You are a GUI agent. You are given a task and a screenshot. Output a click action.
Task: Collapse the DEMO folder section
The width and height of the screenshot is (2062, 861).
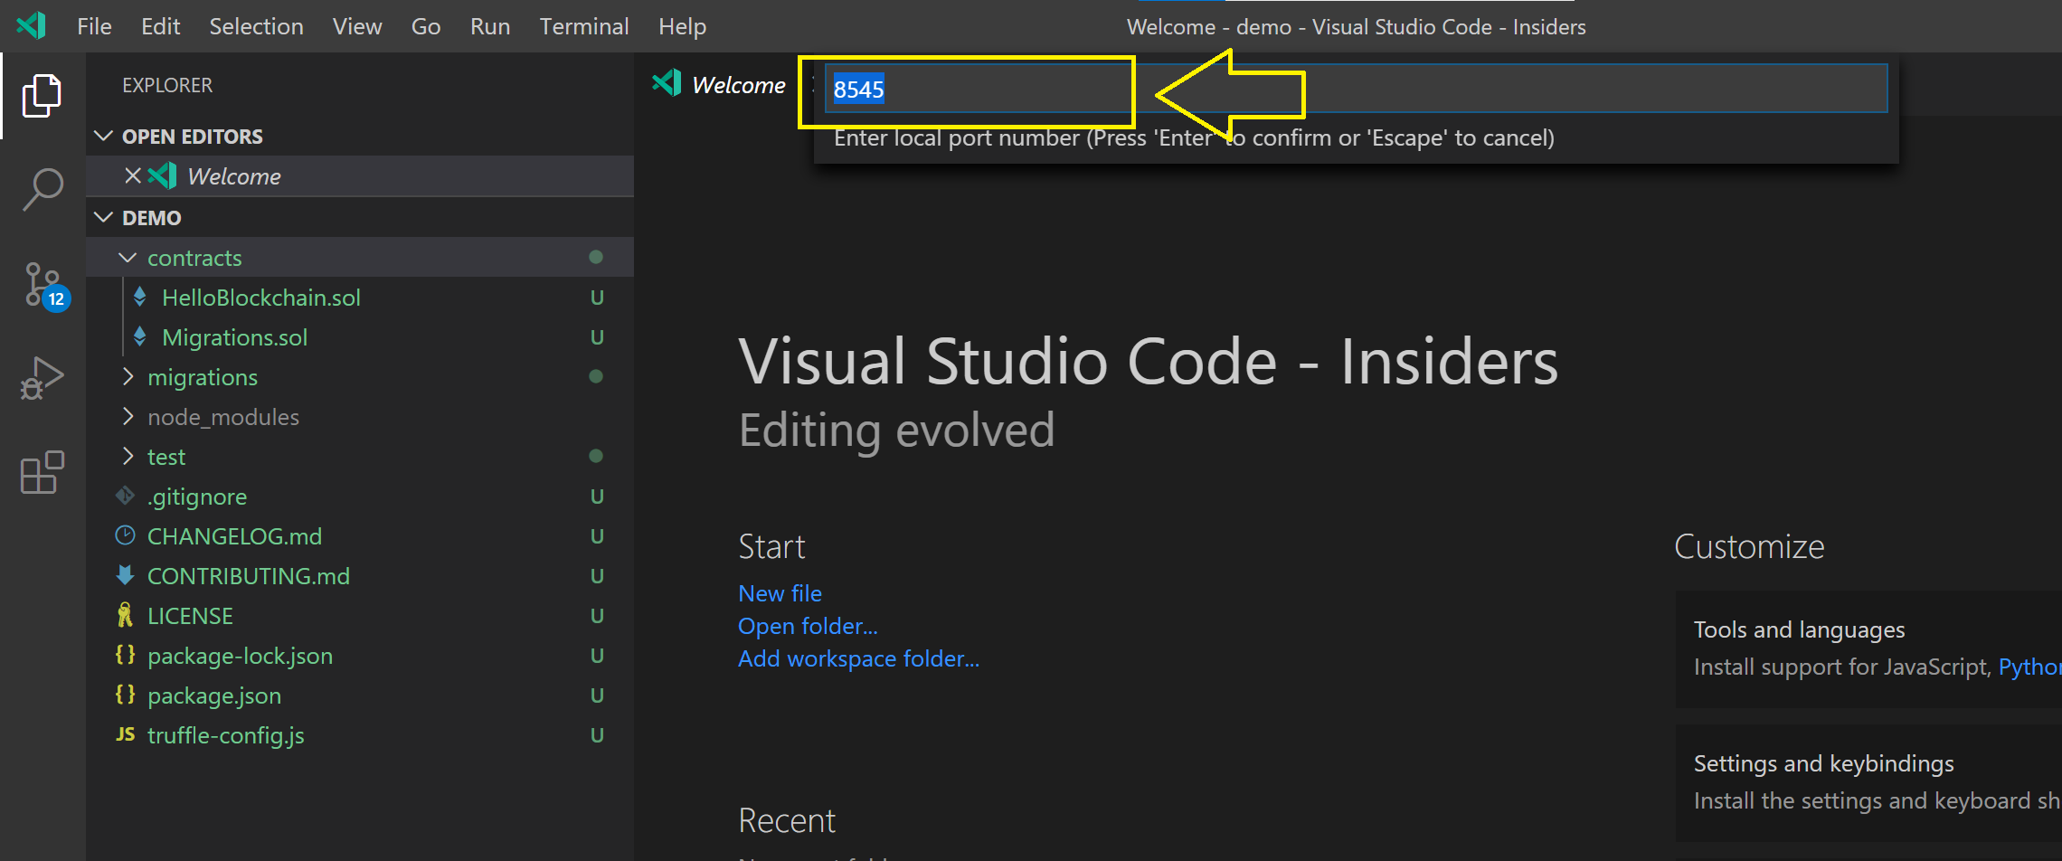[104, 217]
